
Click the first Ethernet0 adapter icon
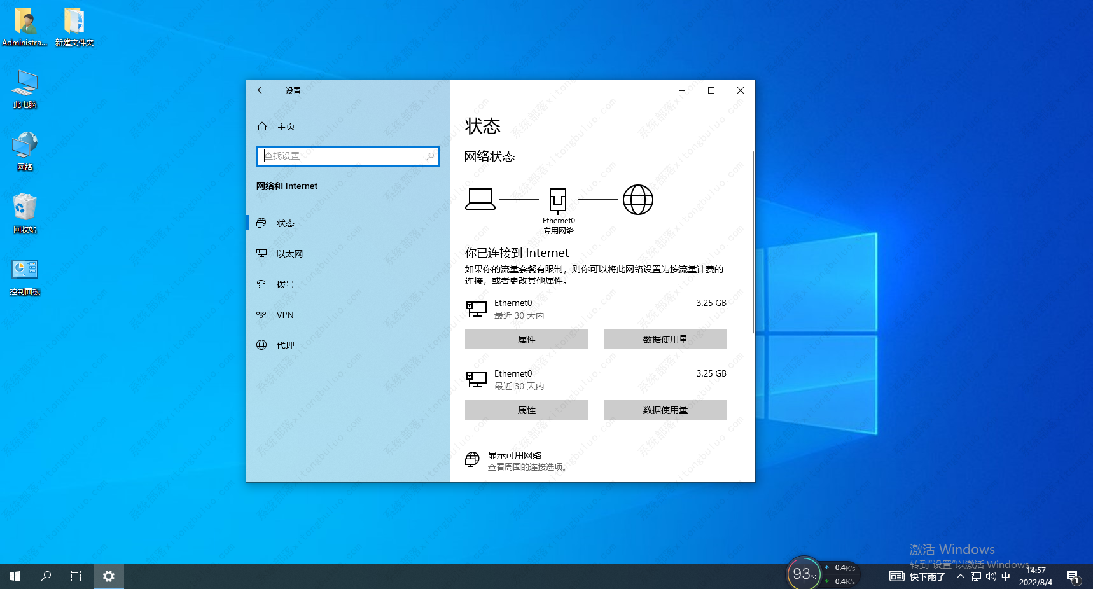click(477, 309)
